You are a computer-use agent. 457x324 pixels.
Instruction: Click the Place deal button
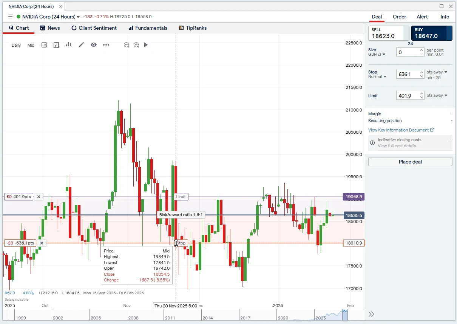click(410, 162)
